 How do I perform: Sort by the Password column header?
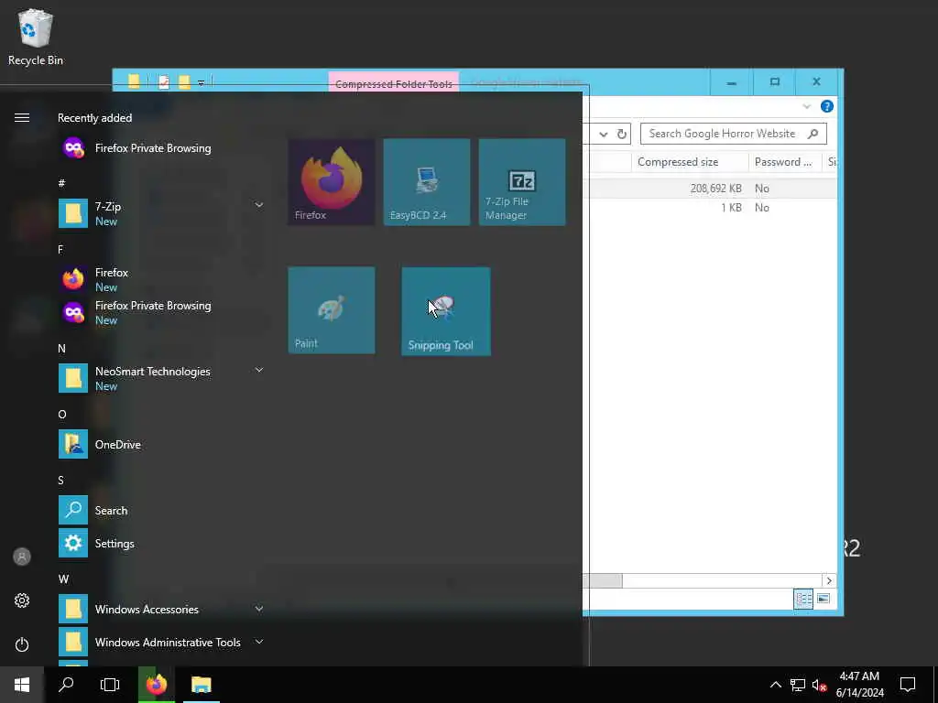click(x=785, y=162)
